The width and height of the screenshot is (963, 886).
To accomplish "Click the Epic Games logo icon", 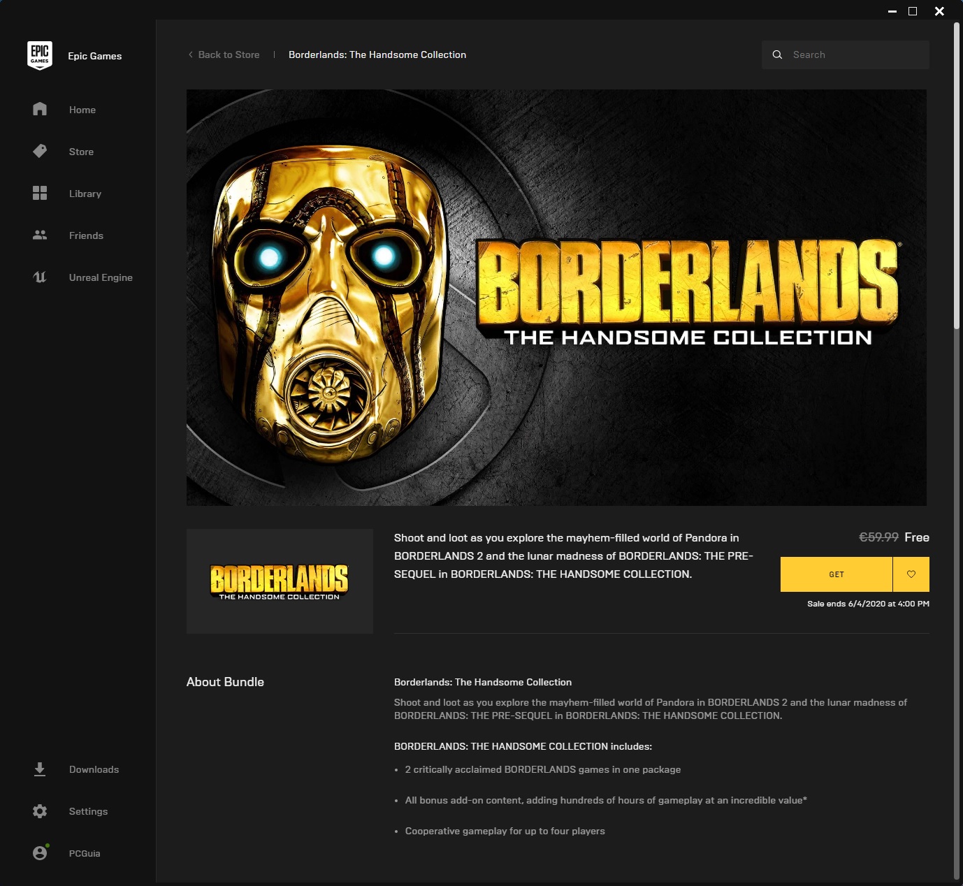I will point(40,55).
